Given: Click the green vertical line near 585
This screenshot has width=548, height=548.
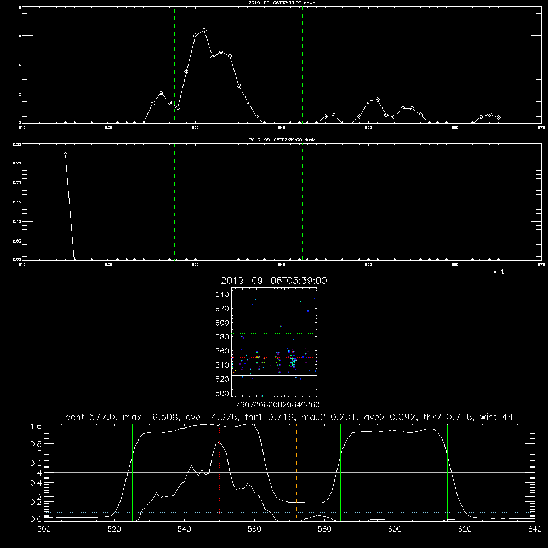Looking at the screenshot, I should (x=340, y=472).
